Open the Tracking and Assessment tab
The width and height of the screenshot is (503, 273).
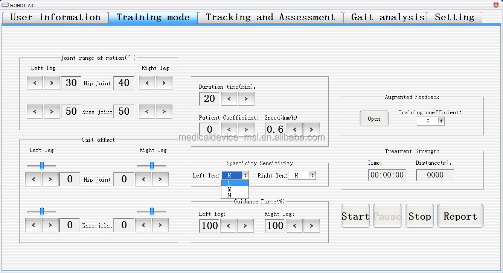[x=270, y=18]
